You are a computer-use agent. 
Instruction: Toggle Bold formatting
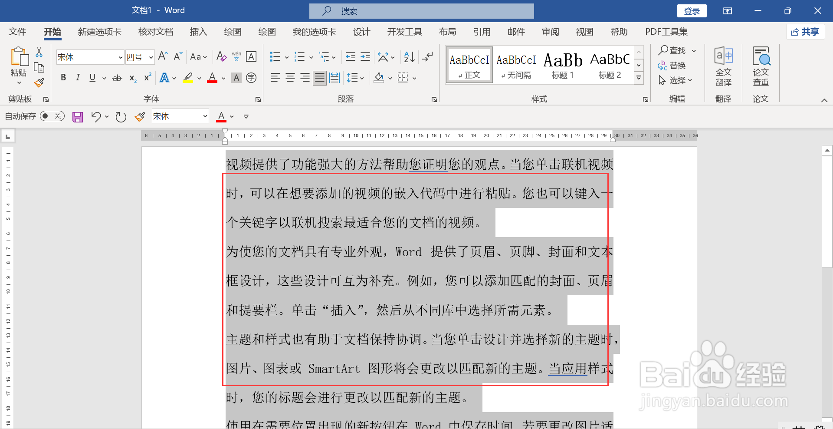click(63, 78)
